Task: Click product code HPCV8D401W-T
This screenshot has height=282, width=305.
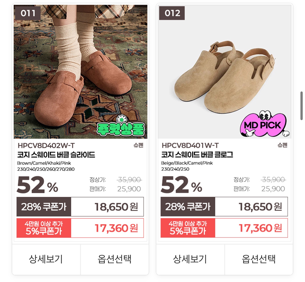Action: (190, 145)
